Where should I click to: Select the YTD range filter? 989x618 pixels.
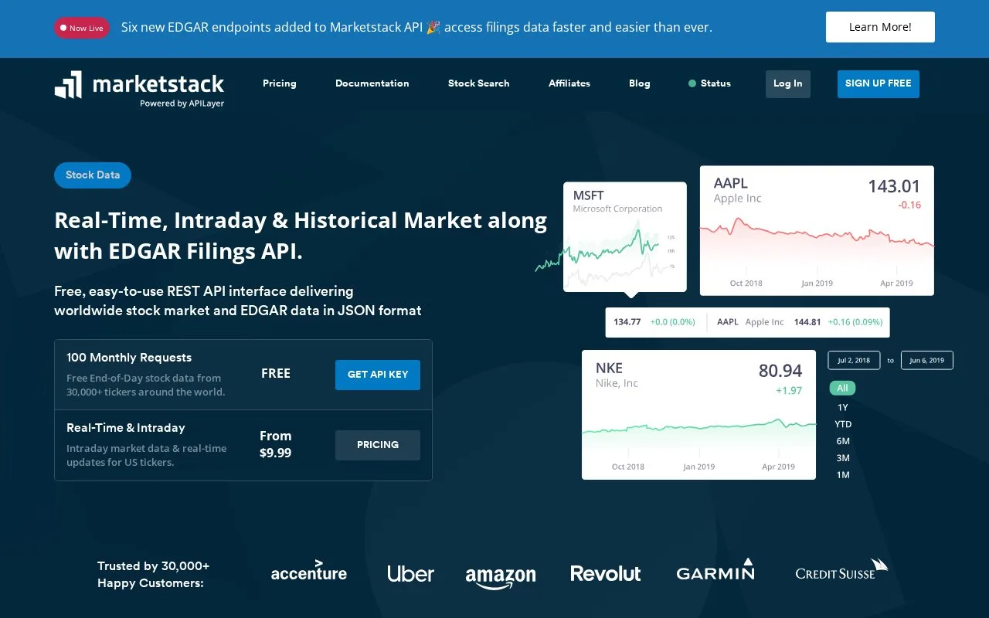843,424
